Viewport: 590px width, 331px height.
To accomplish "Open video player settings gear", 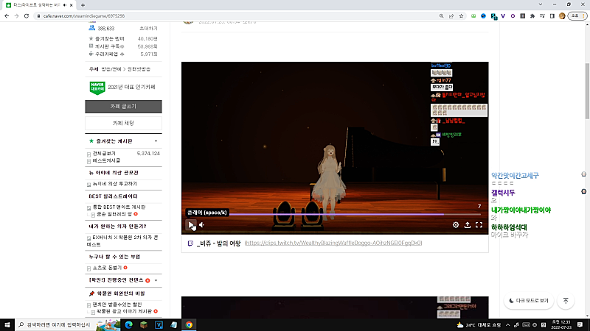I will click(x=456, y=225).
